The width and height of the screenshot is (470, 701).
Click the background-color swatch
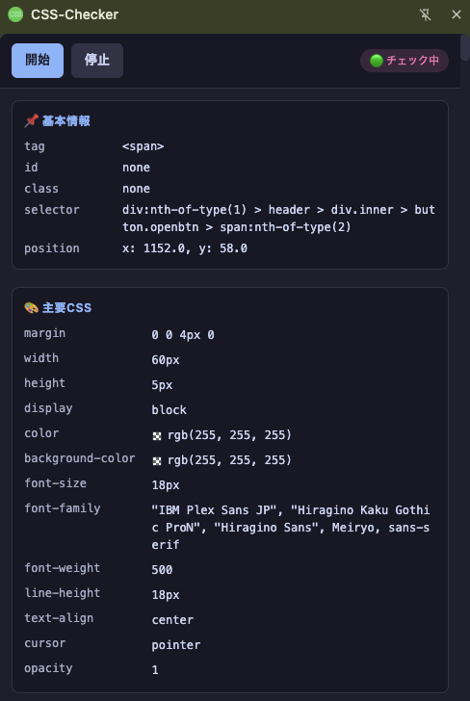(157, 460)
